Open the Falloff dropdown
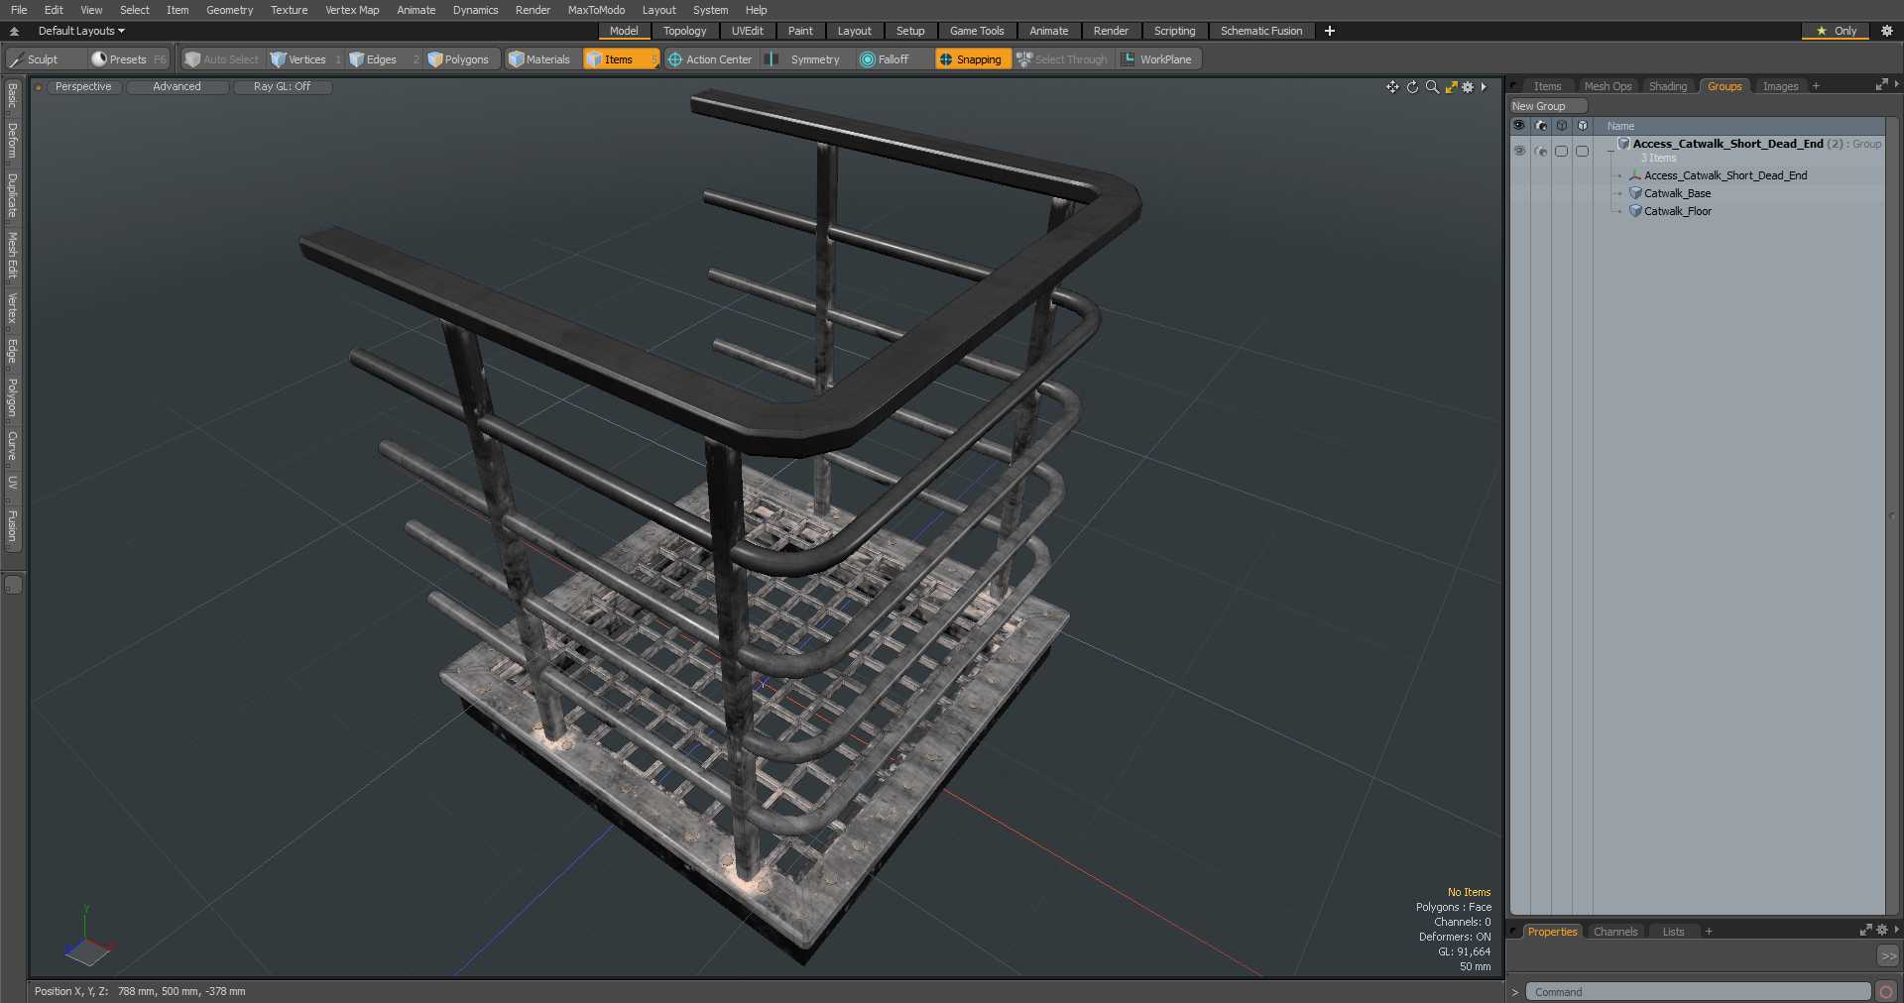The image size is (1904, 1003). point(891,59)
